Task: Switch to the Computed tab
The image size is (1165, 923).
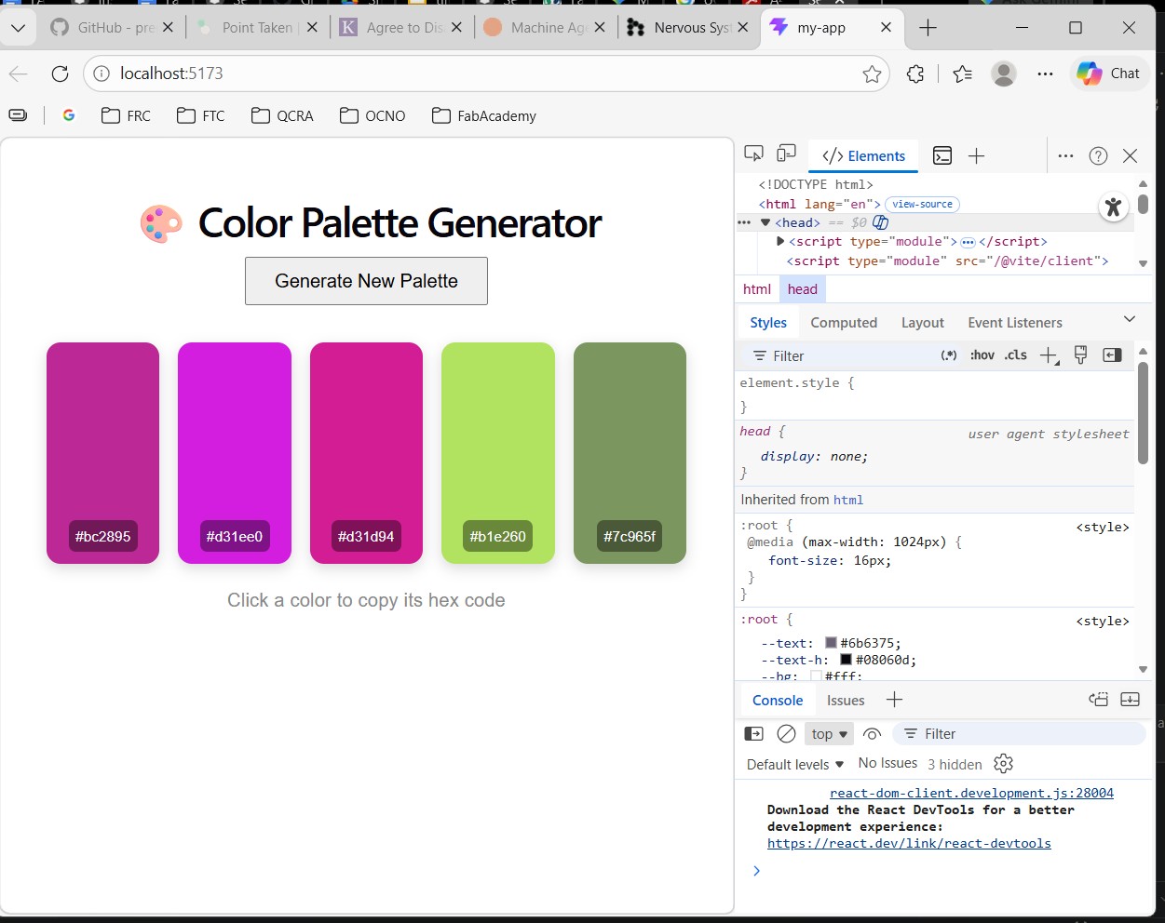Action: coord(844,323)
